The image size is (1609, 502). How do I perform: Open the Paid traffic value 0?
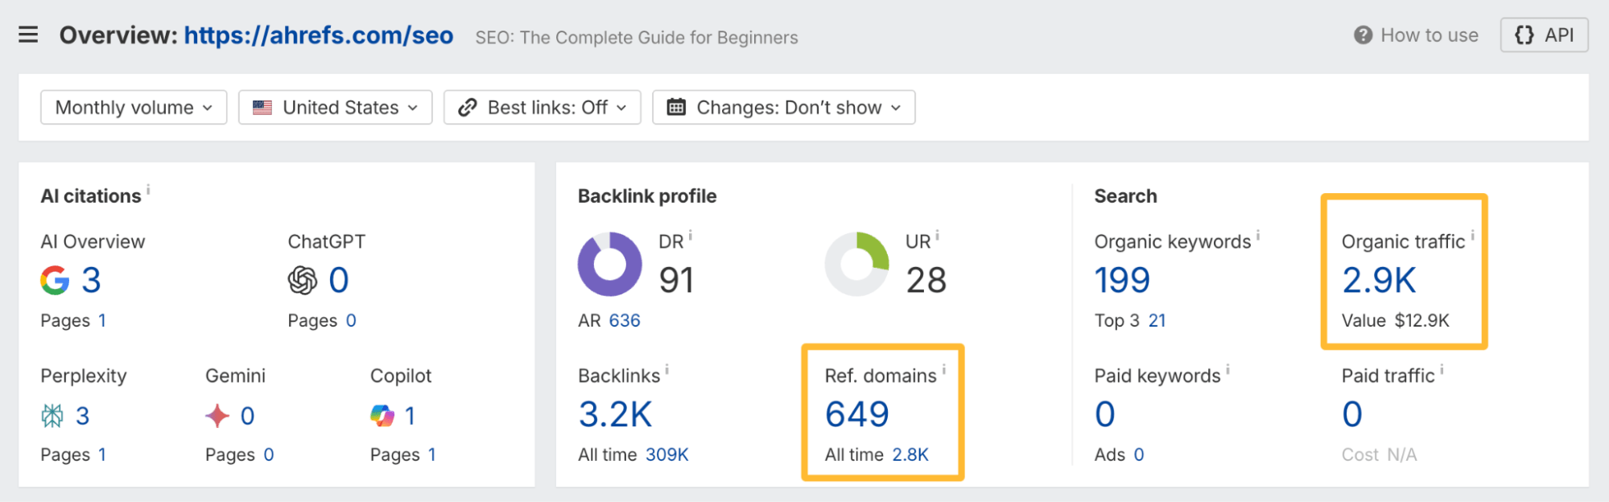click(1352, 414)
